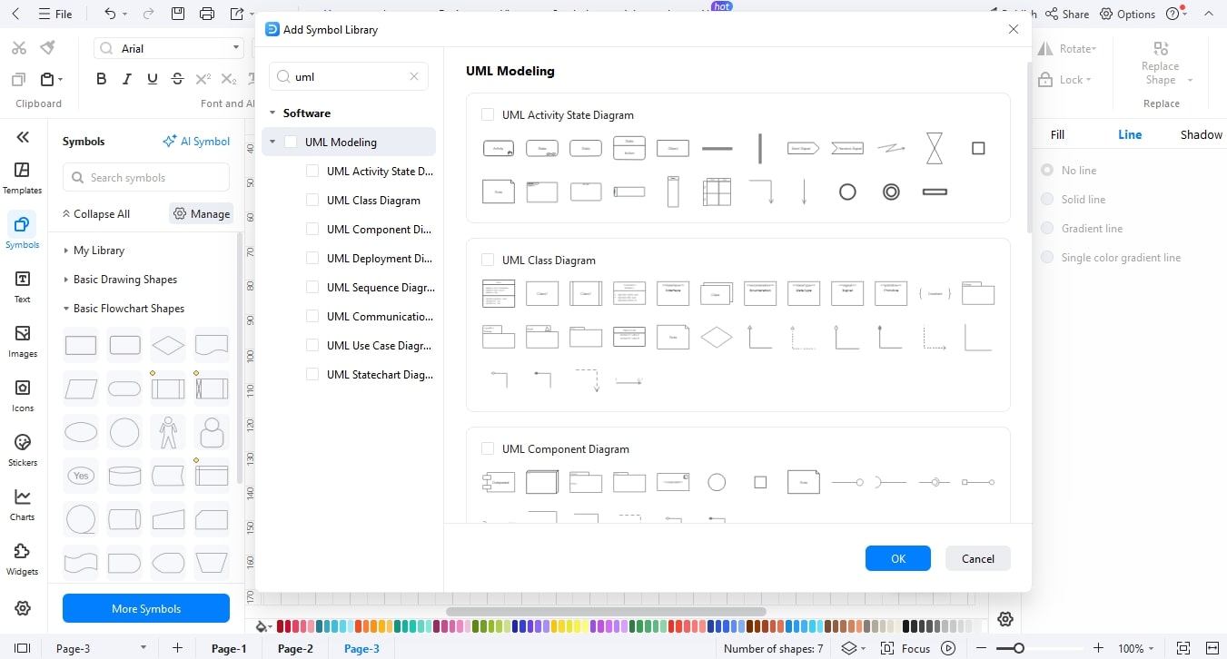Switch to the Page-2 tab
The width and height of the screenshot is (1227, 659).
coord(294,648)
